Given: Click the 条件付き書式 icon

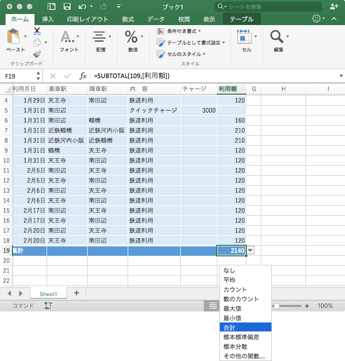Looking at the screenshot, I should point(161,31).
